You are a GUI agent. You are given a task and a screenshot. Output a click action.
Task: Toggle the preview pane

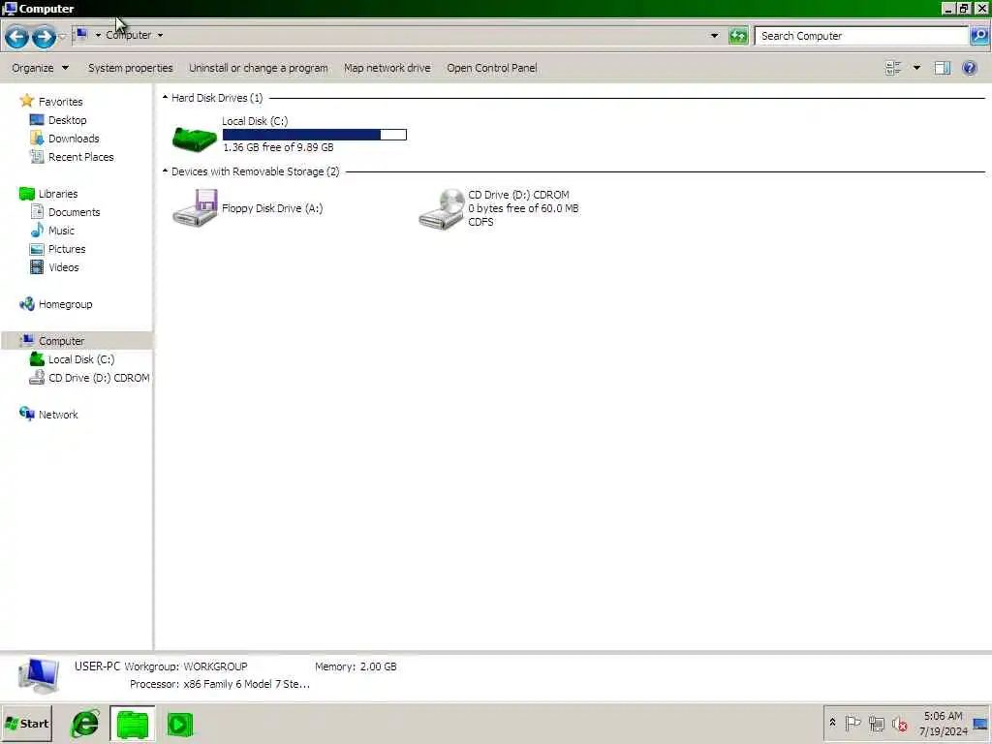[x=942, y=68]
